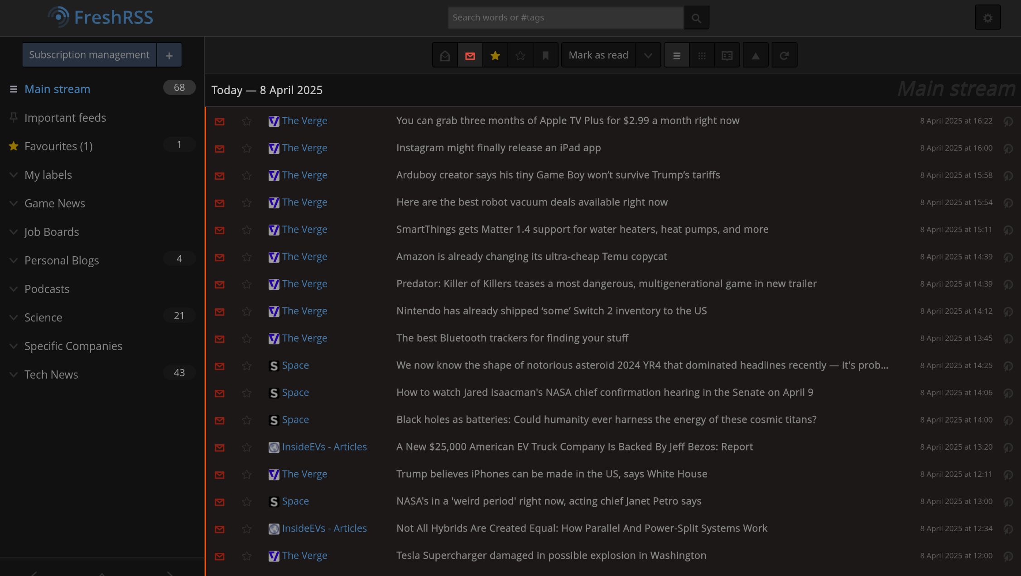This screenshot has width=1021, height=576.
Task: Open Science category feed list
Action: (x=43, y=317)
